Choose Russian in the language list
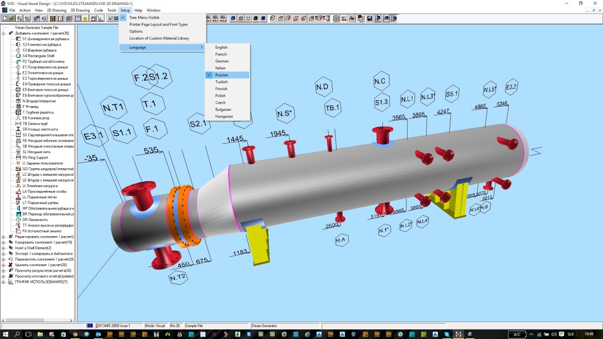The width and height of the screenshot is (603, 339). (x=221, y=75)
